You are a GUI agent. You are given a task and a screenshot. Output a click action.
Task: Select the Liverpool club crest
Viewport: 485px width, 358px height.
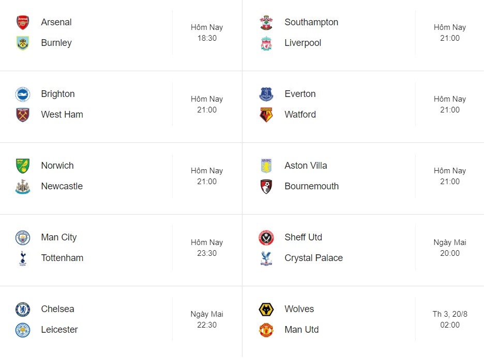(x=266, y=43)
